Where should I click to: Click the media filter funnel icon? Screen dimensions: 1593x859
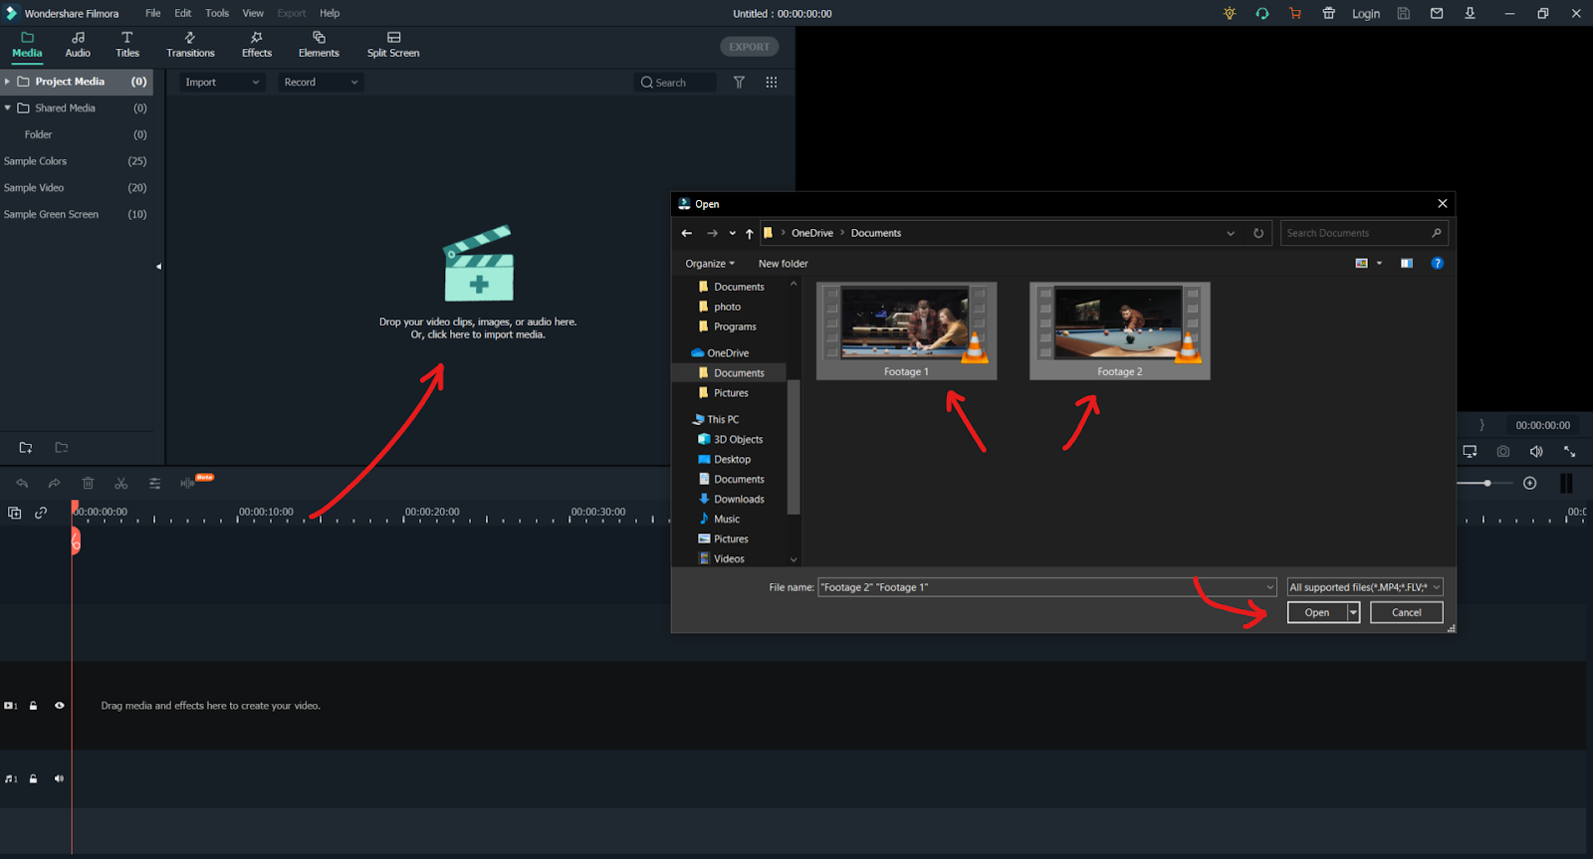pos(739,83)
